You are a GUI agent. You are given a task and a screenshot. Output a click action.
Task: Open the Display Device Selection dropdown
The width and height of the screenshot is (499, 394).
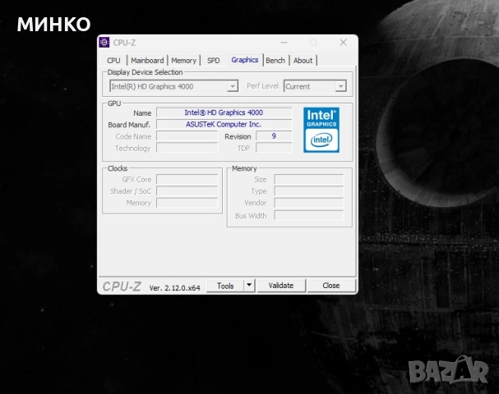click(173, 86)
